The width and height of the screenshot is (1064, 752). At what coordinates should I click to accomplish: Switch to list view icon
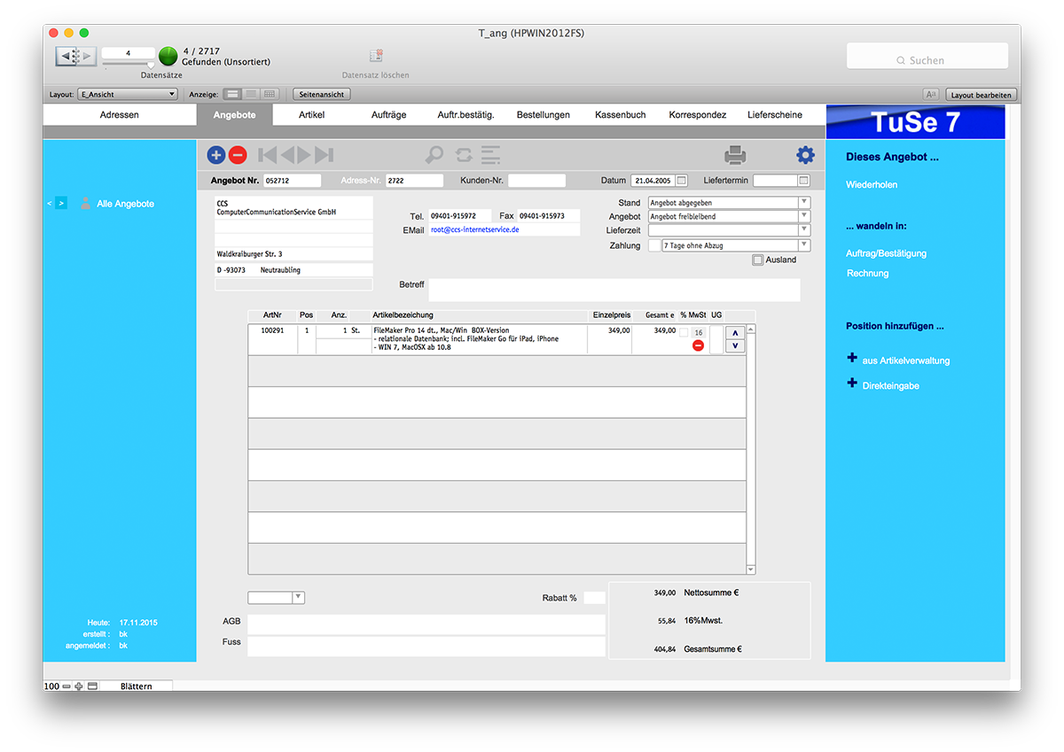[251, 94]
